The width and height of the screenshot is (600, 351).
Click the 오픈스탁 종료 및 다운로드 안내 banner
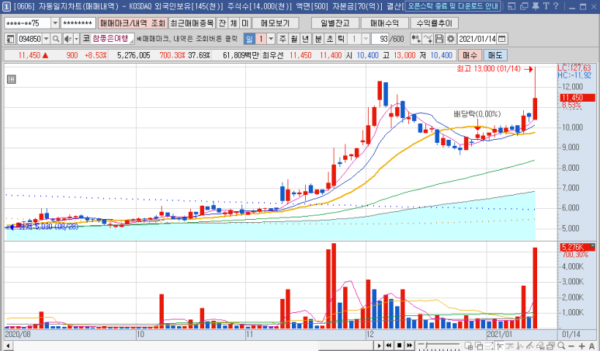point(453,6)
